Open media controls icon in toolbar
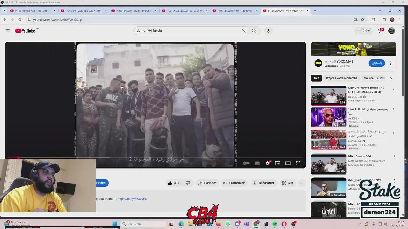 pyautogui.click(x=385, y=20)
